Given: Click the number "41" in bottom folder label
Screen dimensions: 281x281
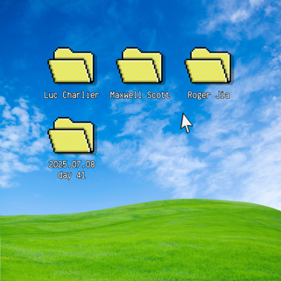Looking at the screenshot, I should pyautogui.click(x=81, y=175).
